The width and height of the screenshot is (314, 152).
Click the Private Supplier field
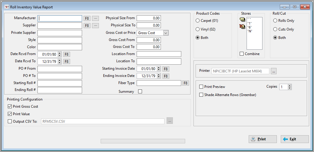(x=60, y=33)
